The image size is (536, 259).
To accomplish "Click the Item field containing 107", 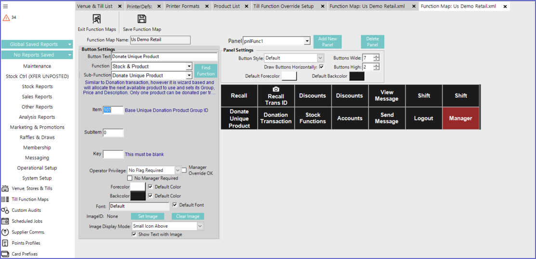I will [113, 110].
